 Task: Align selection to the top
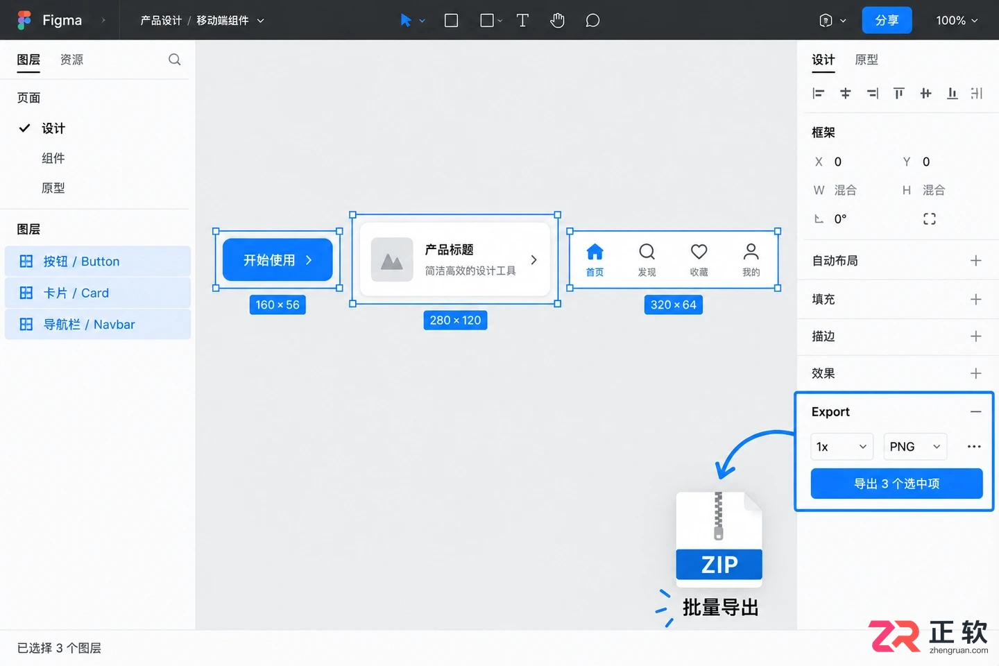(x=898, y=93)
